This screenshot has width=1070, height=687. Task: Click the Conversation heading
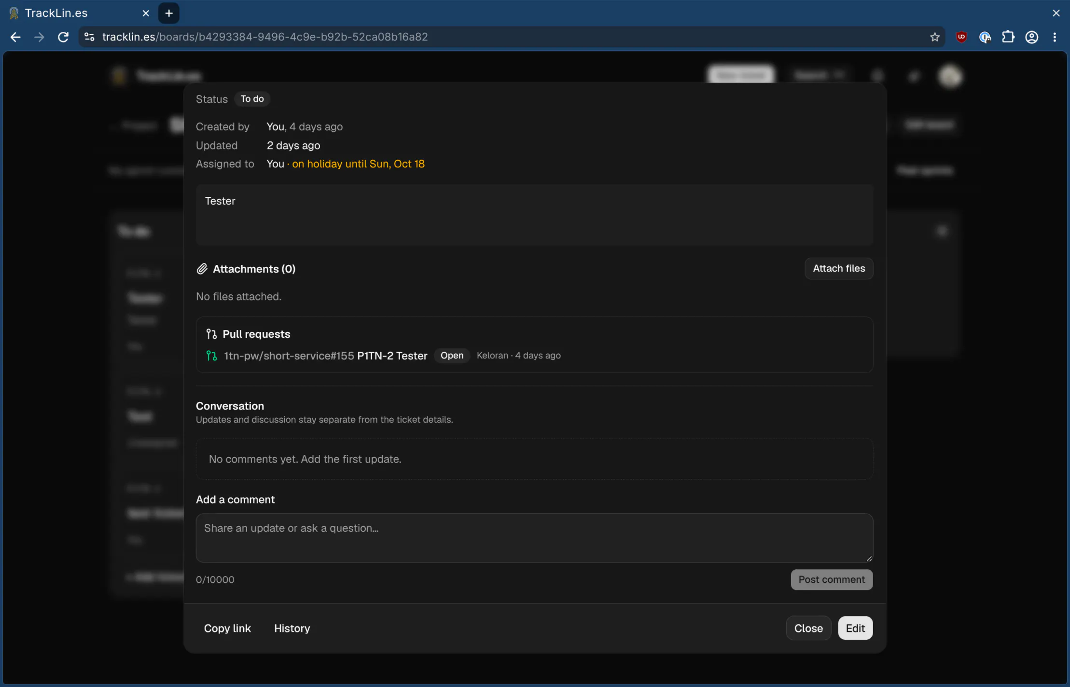click(230, 406)
